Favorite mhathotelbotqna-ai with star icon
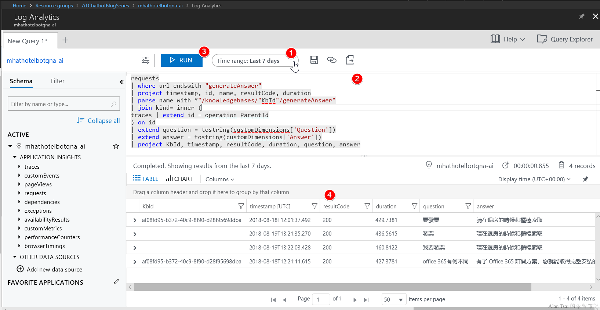The width and height of the screenshot is (600, 310). point(116,146)
